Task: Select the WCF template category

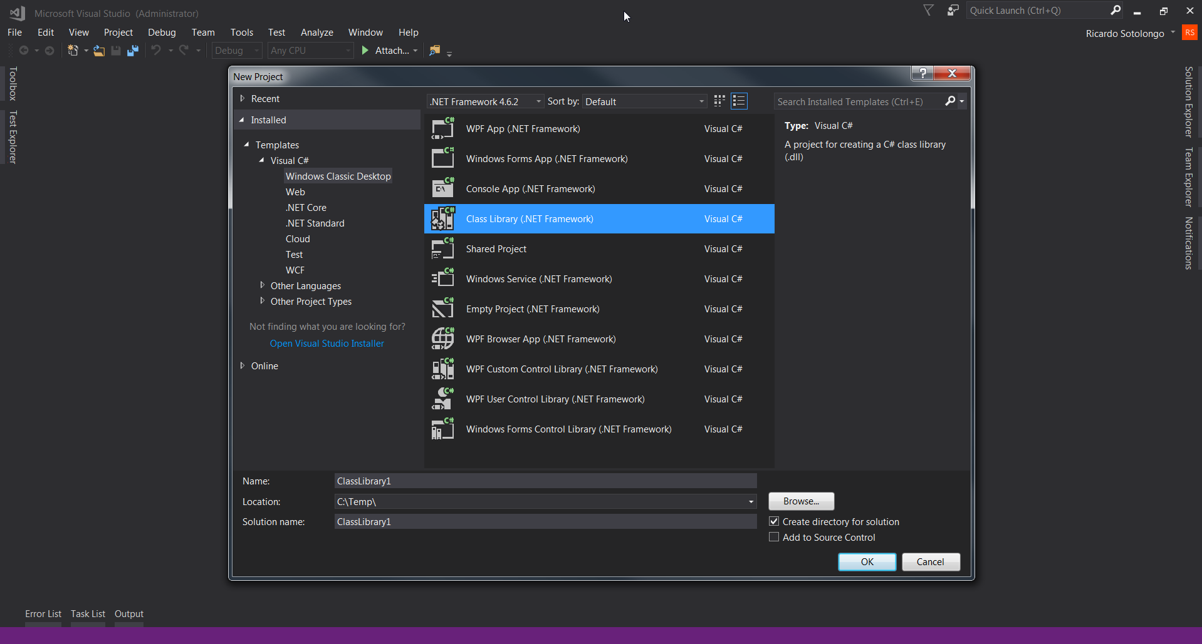Action: tap(295, 270)
